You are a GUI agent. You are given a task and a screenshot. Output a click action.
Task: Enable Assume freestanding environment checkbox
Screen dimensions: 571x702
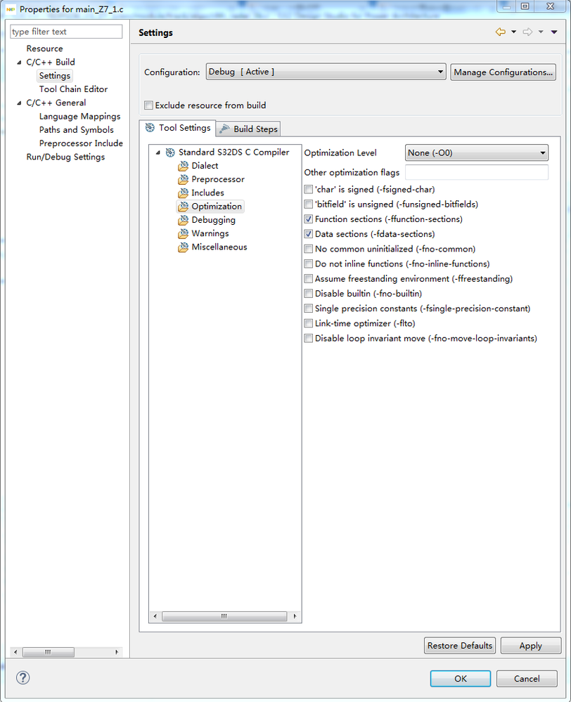[309, 278]
